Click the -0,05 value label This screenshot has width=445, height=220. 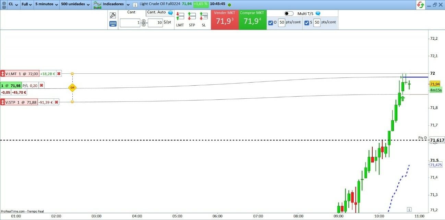point(5,92)
